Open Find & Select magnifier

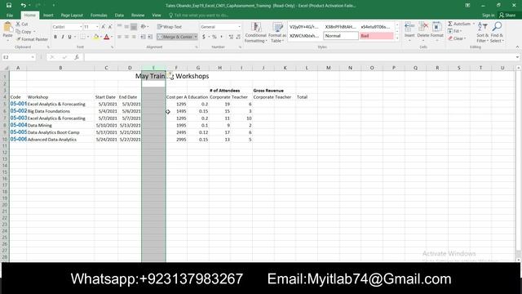[497, 33]
